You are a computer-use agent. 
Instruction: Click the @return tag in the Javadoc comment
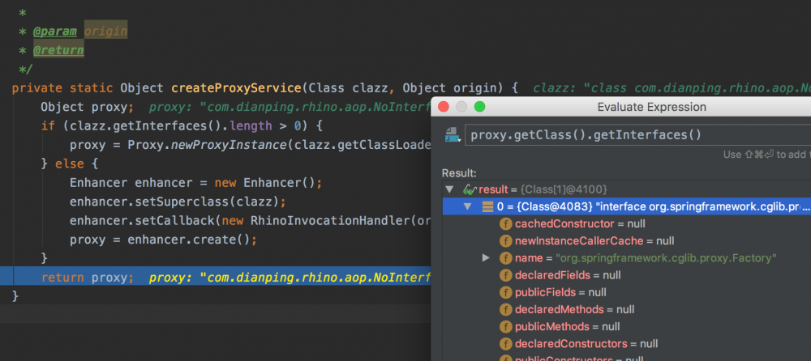(58, 51)
